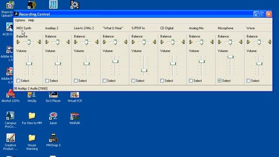The height and width of the screenshot is (157, 279).
Task: Click the MIDI Synth balance slider thumb
Action: click(29, 42)
